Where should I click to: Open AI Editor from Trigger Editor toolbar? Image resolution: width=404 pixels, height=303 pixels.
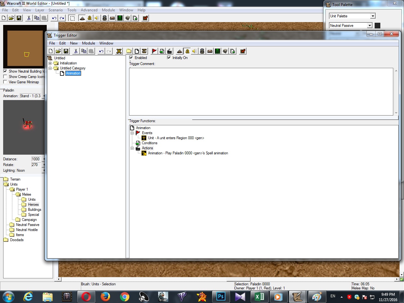[217, 51]
